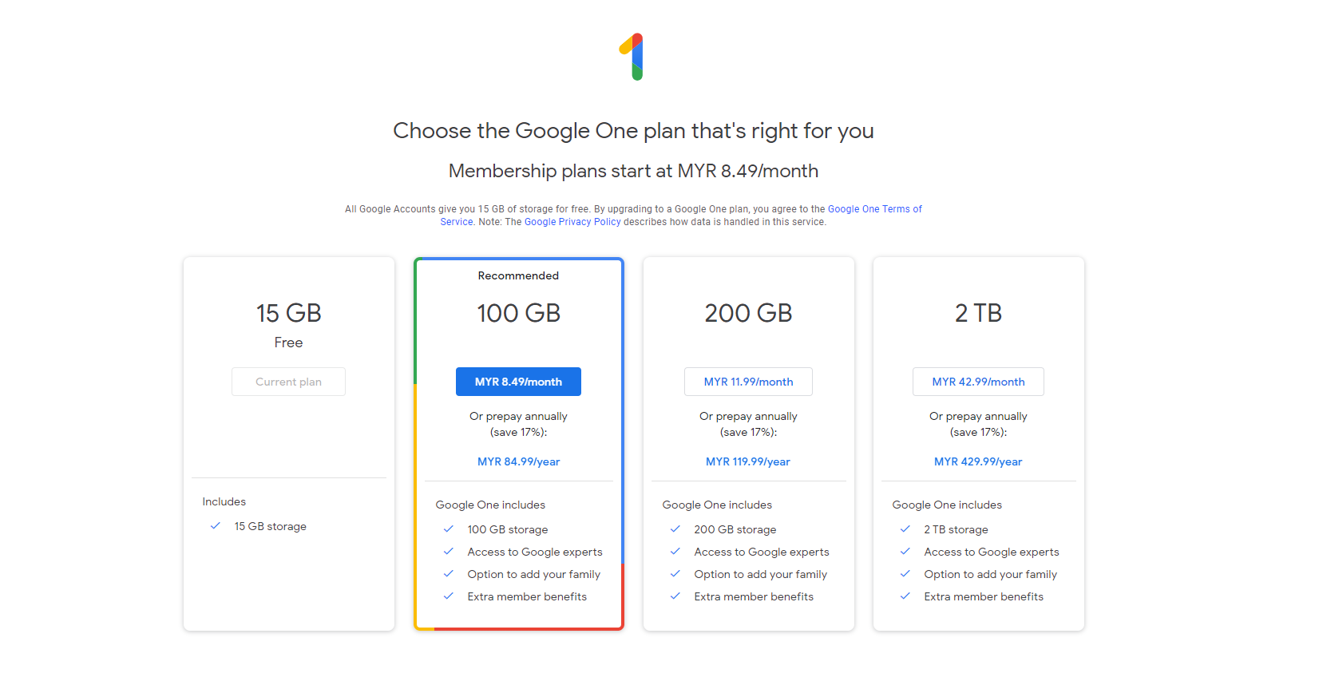This screenshot has height=693, width=1319.
Task: Open the MYR 84.99/year annual option
Action: [x=518, y=461]
